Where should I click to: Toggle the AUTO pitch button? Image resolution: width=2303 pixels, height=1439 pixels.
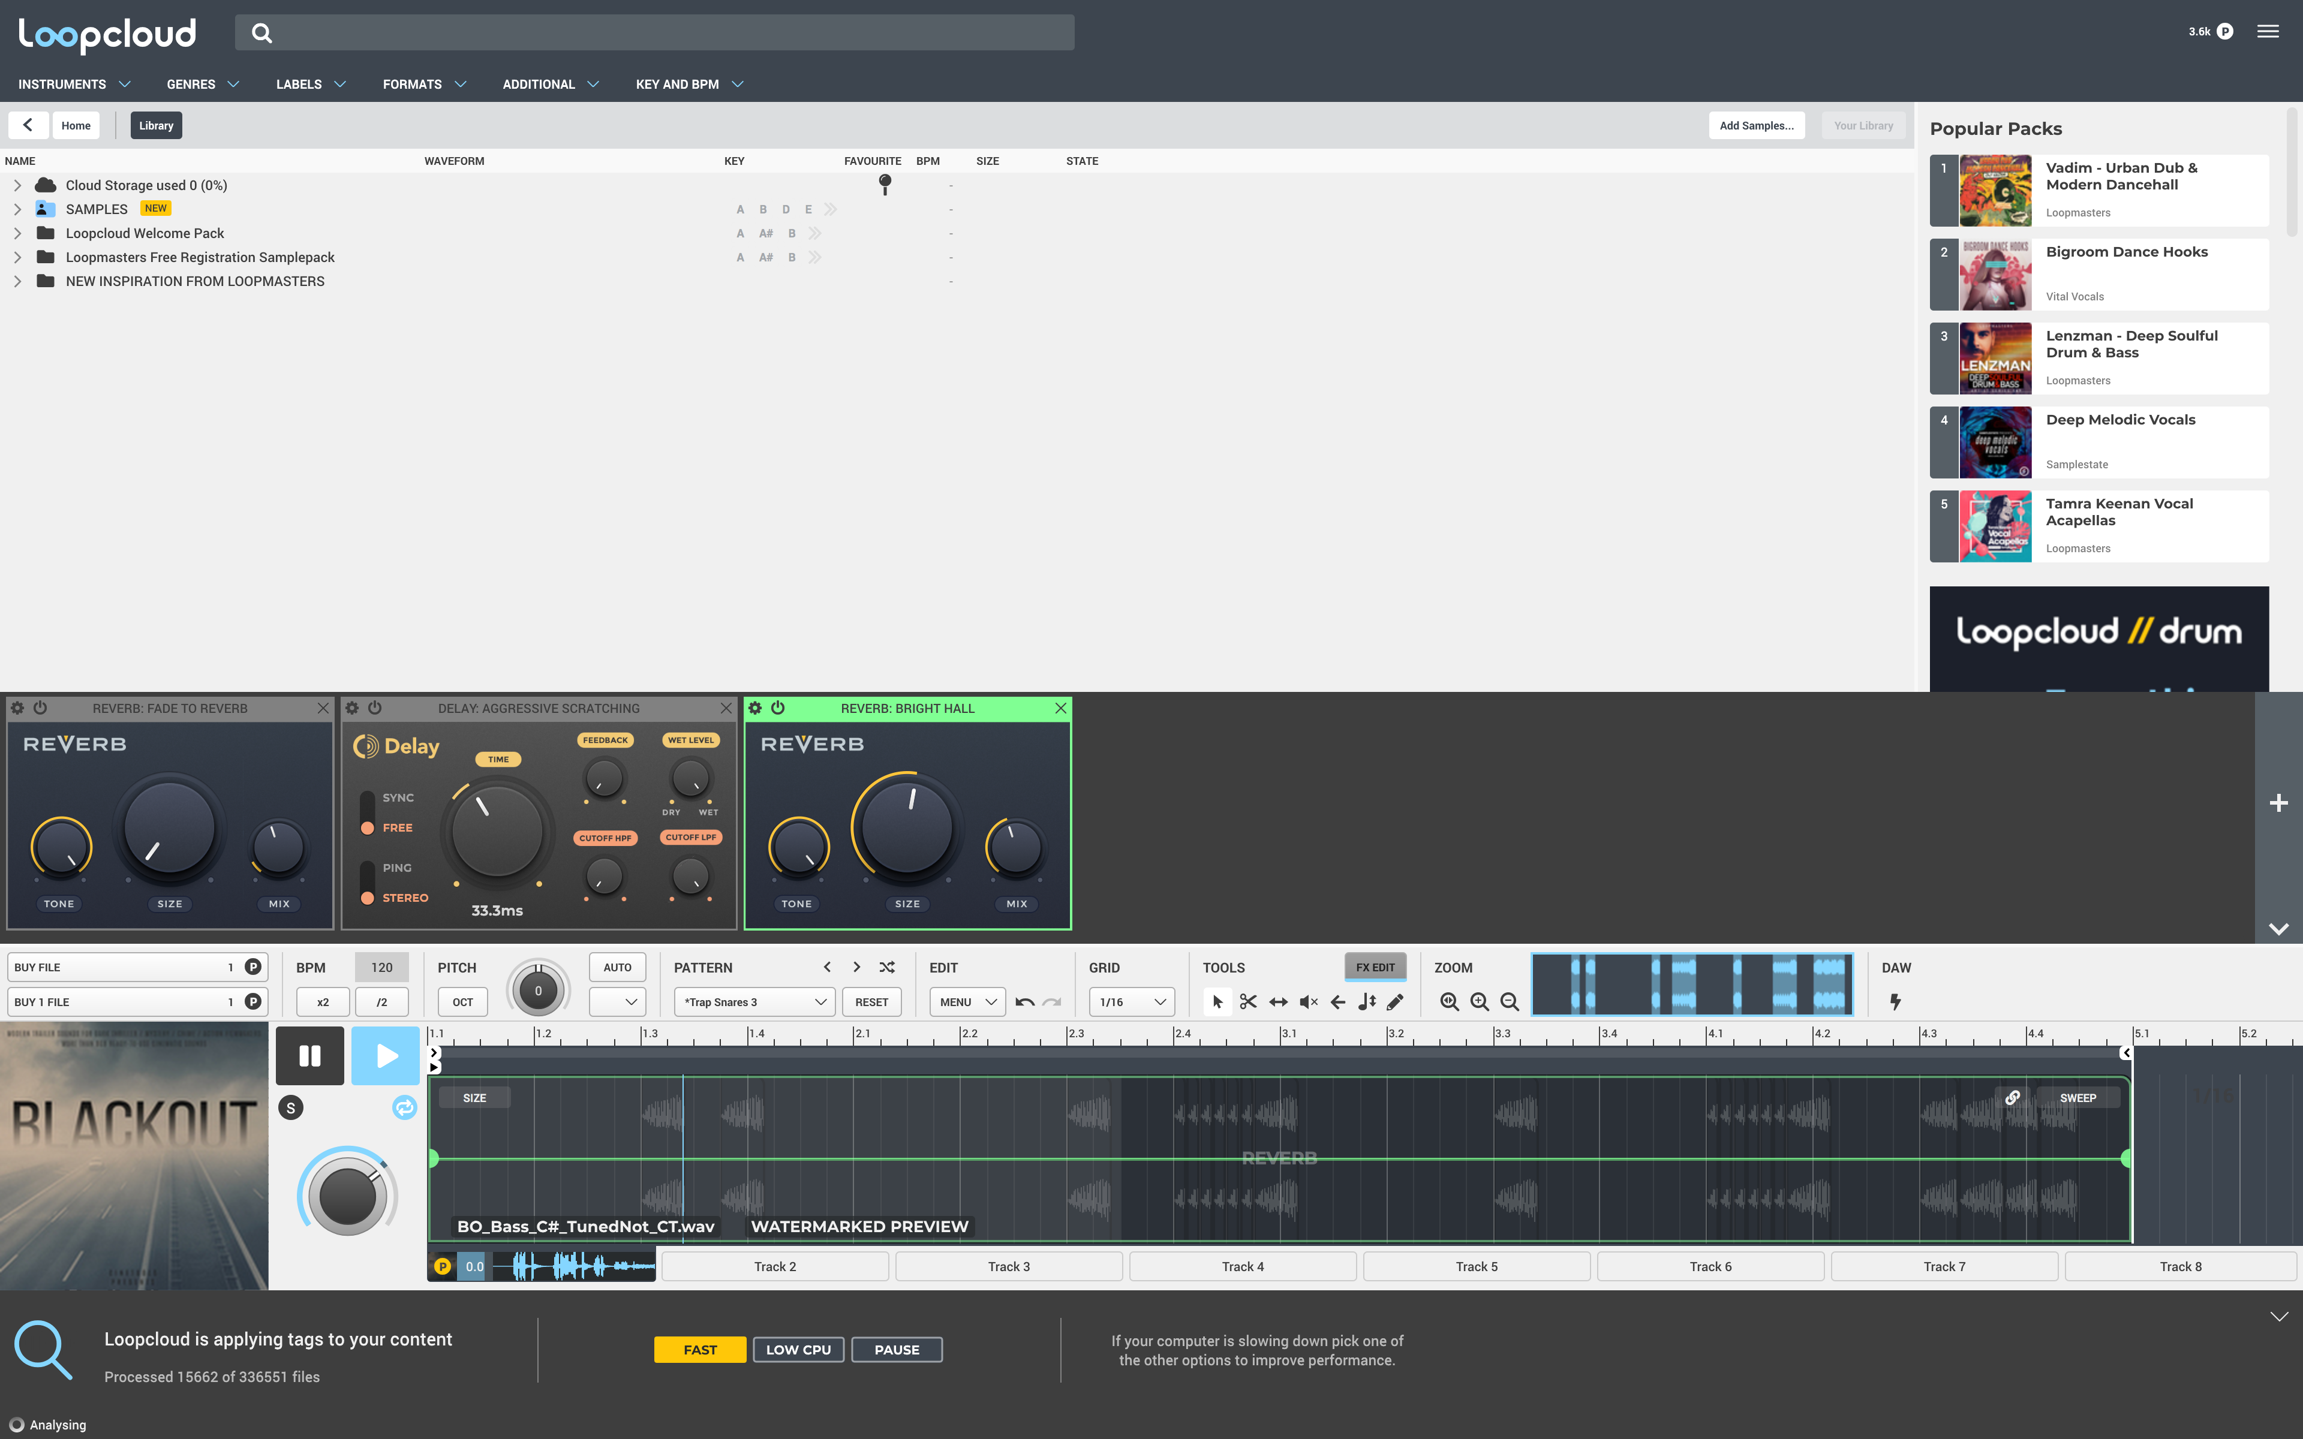618,967
